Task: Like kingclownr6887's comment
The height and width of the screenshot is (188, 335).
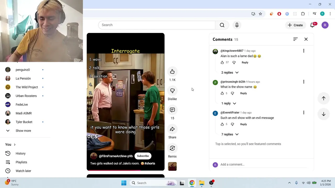Action: click(x=222, y=62)
